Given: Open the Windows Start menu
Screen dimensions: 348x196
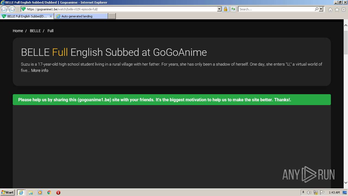Looking at the screenshot, I should pyautogui.click(x=8, y=192).
